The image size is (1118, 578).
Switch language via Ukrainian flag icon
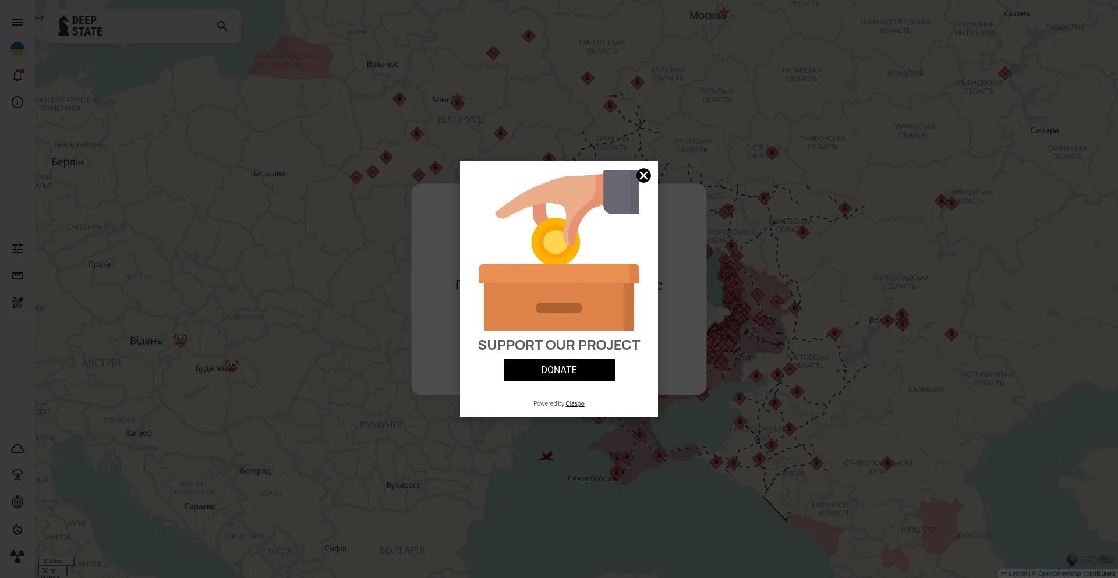pos(17,49)
